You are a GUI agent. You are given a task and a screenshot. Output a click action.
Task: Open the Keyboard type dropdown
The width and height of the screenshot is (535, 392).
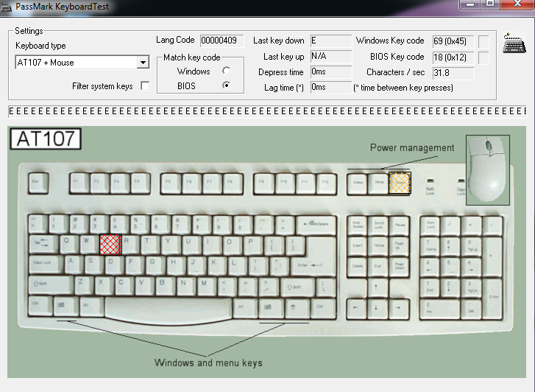tap(82, 62)
